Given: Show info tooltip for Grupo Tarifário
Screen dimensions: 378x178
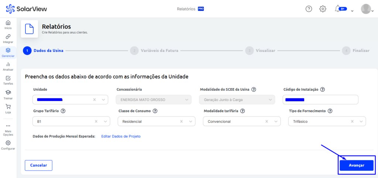Looking at the screenshot, I should (63, 111).
